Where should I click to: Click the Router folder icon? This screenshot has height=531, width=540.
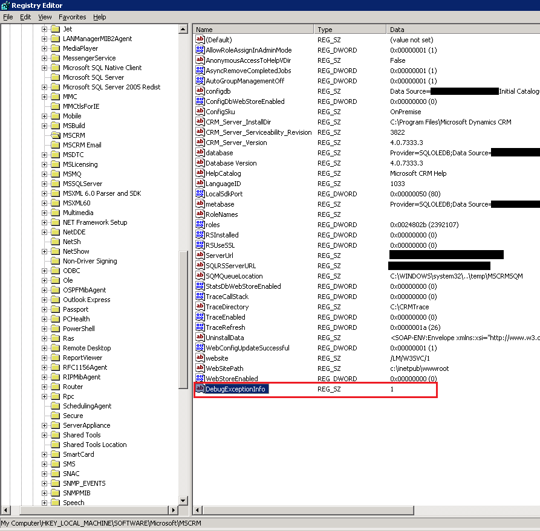coord(56,387)
